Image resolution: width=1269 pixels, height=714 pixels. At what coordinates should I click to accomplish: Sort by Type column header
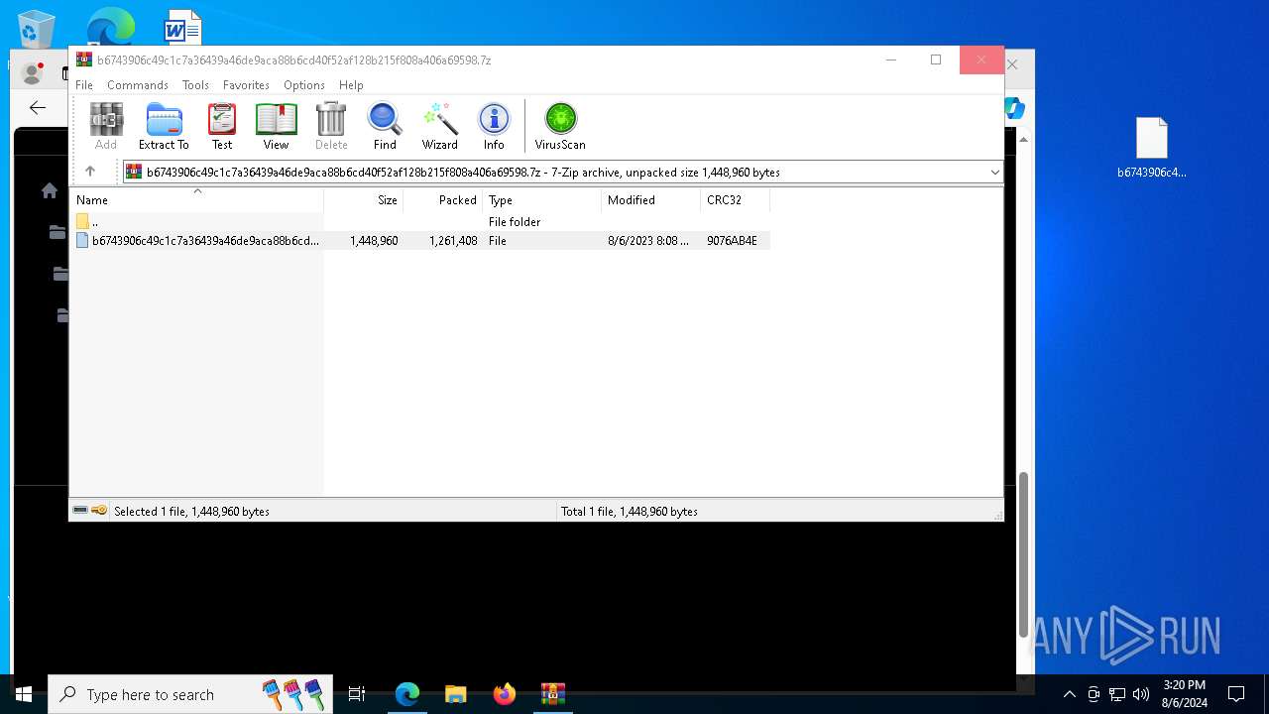coord(541,200)
